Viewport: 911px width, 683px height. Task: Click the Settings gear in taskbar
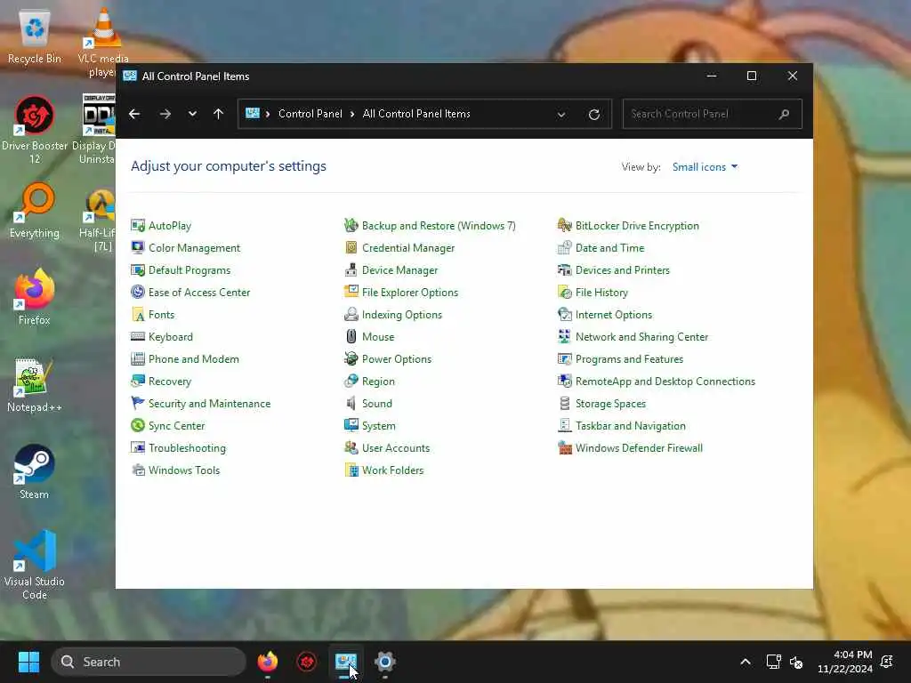[384, 662]
